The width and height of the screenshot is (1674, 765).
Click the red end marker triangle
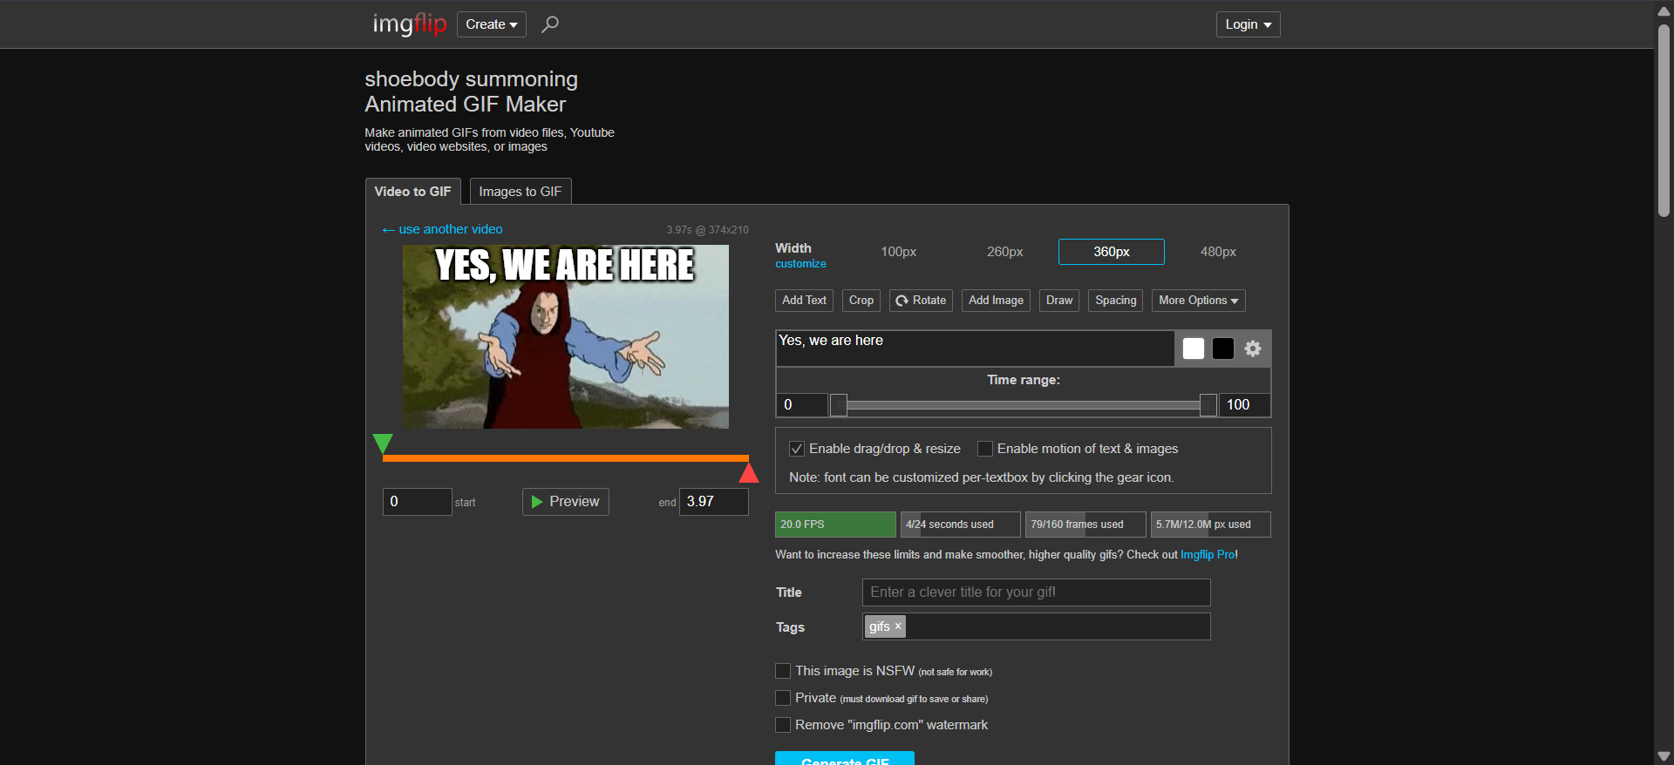click(x=749, y=472)
